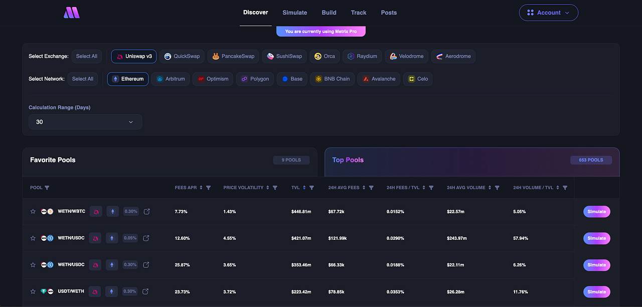Screen dimensions: 642x307
Task: Open the Build tab
Action: click(329, 13)
